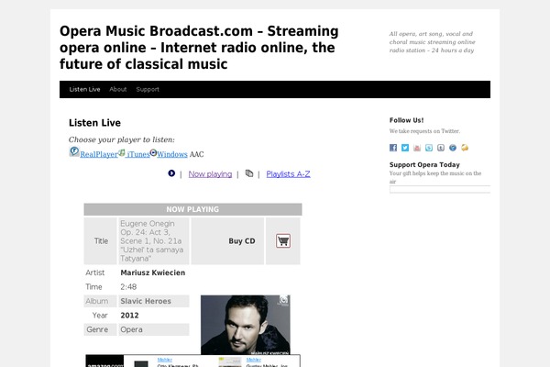The width and height of the screenshot is (550, 367).
Task: Click the Opera Music Broadcast.com site title
Action: [199, 48]
